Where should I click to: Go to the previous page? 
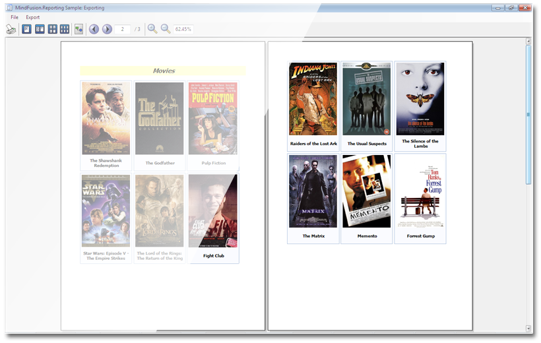(x=94, y=29)
